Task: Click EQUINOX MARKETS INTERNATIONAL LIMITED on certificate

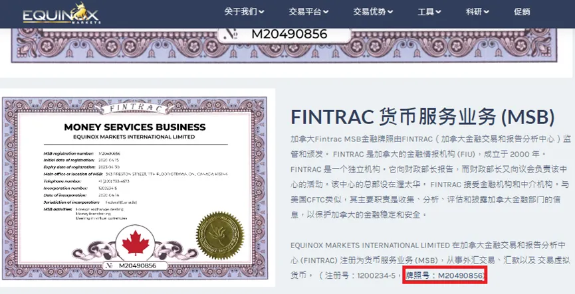Action: (x=134, y=137)
